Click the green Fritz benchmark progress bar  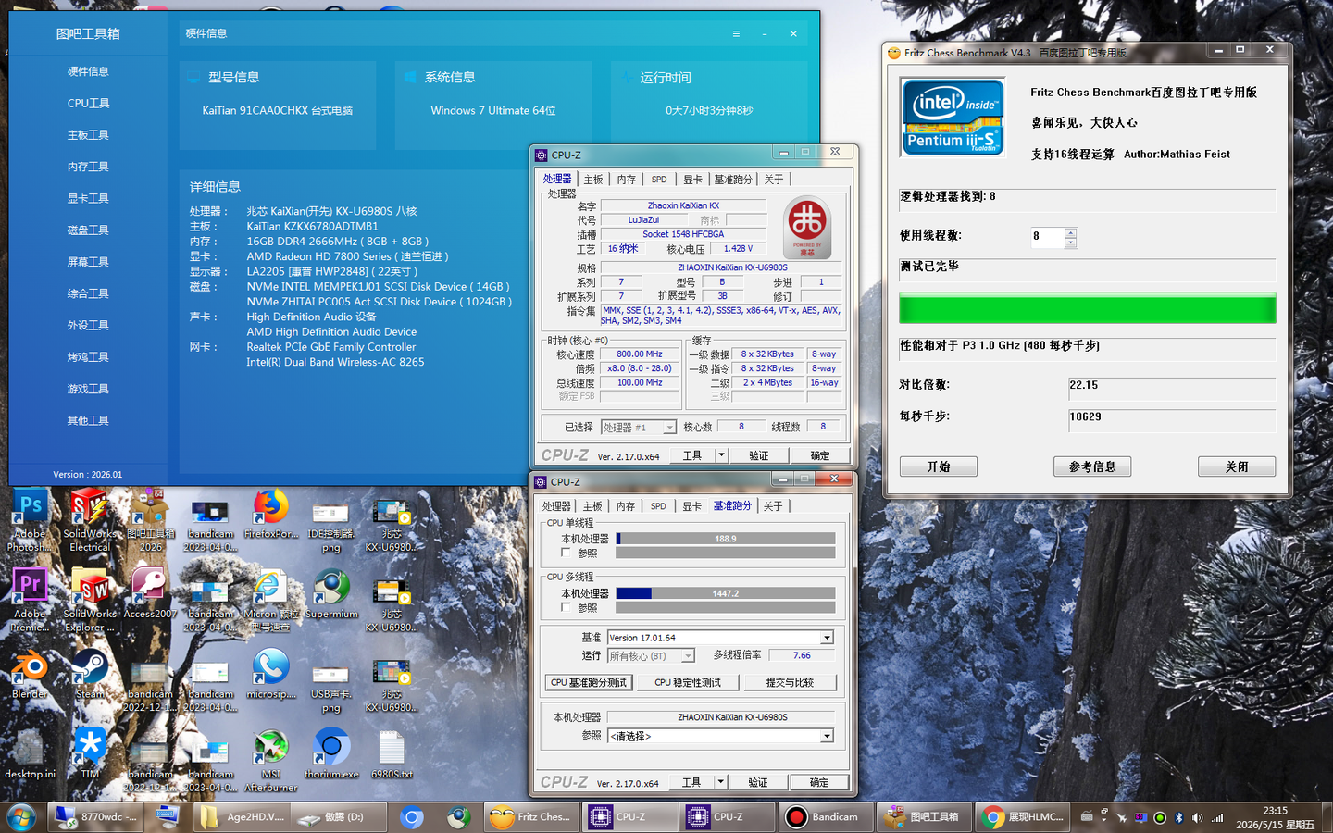click(1088, 308)
